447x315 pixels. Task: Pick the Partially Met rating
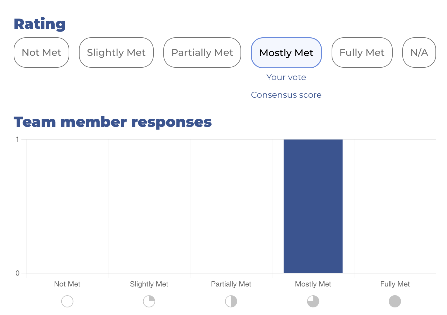(202, 52)
